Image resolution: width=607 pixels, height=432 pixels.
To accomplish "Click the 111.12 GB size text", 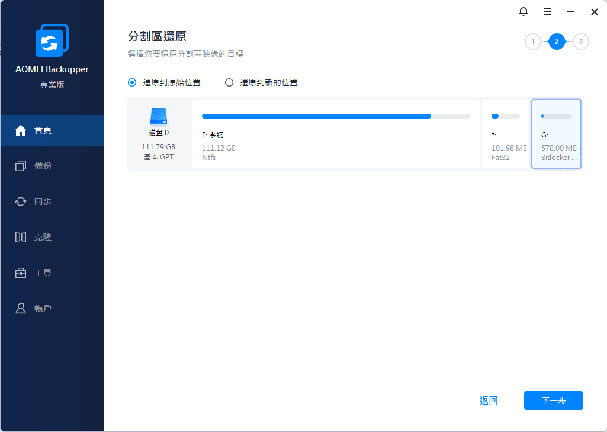I will tap(219, 148).
